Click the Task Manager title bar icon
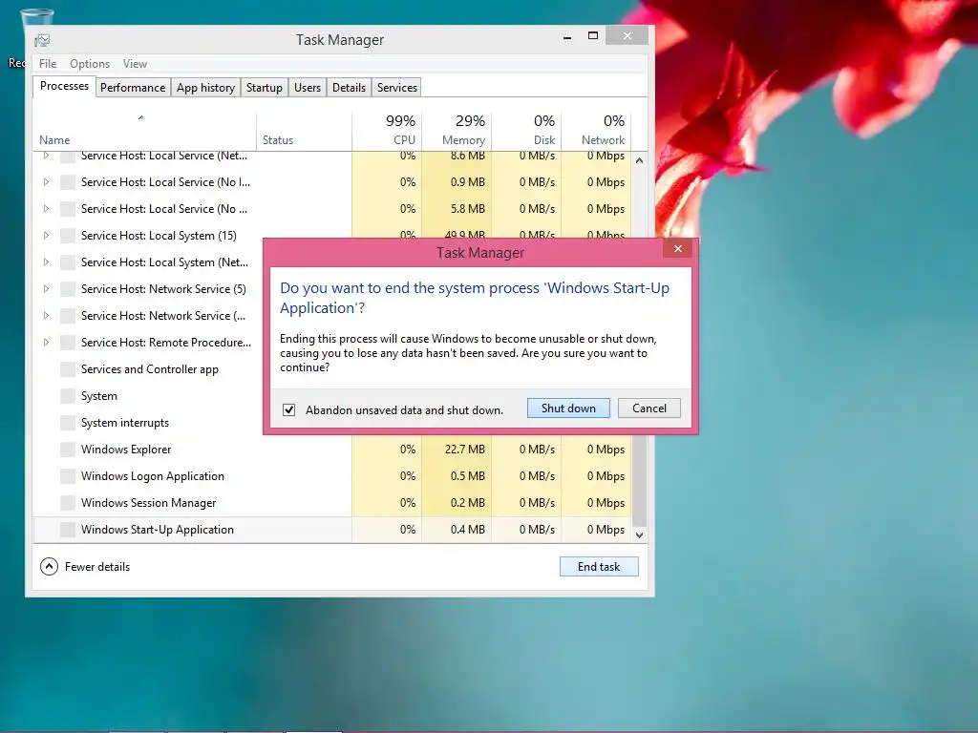Screen dimensions: 978x733 pos(42,40)
